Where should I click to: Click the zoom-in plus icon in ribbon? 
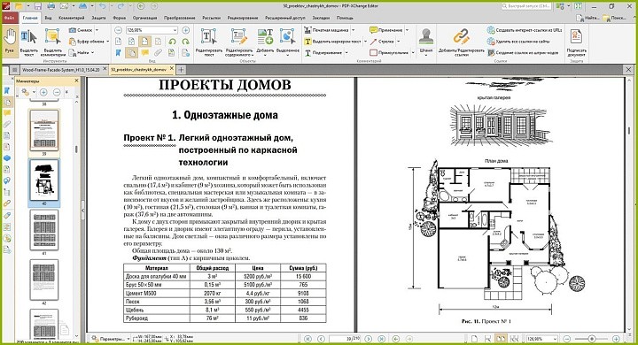click(185, 30)
